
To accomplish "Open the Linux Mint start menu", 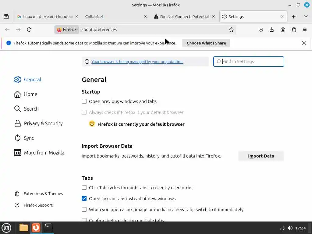I will 6,228.
